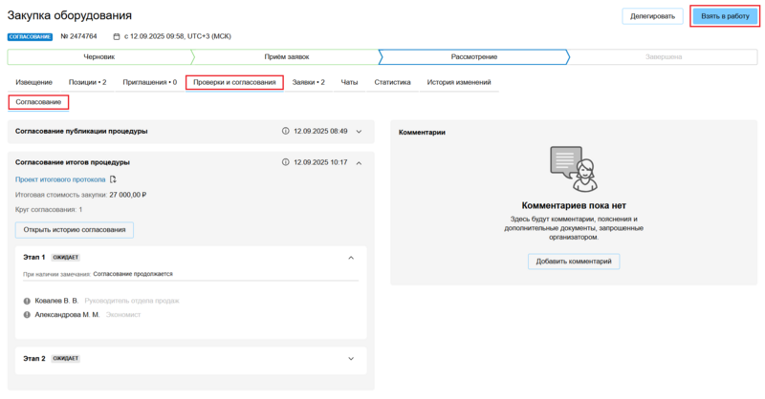Click the empty comments illustration icon
765x399 pixels.
tap(573, 170)
